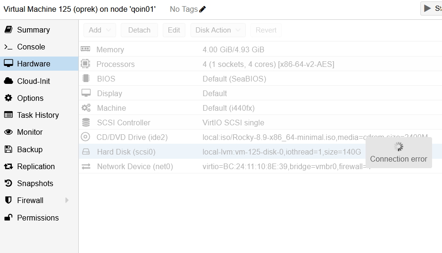Open the Add dropdown menu
Image resolution: width=442 pixels, height=253 pixels.
click(x=100, y=30)
